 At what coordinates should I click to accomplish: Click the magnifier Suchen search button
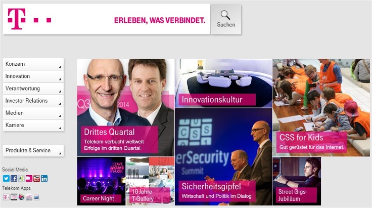pyautogui.click(x=226, y=19)
